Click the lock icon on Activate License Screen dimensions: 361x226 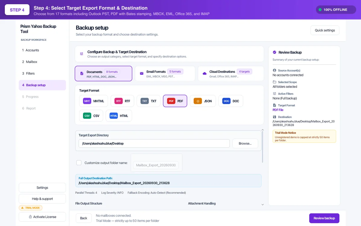30,217
